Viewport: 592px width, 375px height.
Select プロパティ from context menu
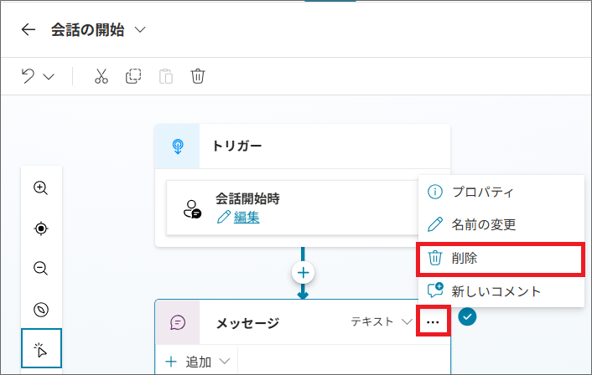tap(482, 192)
